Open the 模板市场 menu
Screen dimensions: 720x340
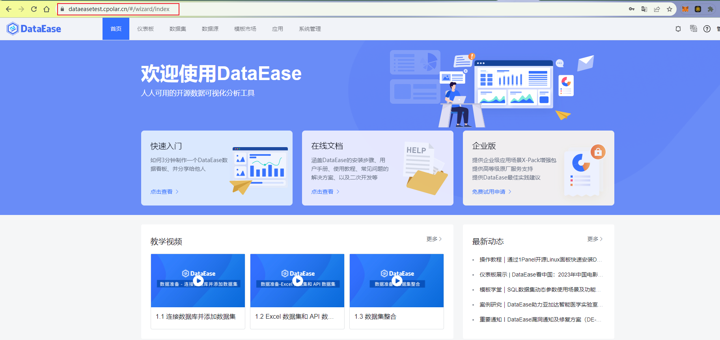245,29
